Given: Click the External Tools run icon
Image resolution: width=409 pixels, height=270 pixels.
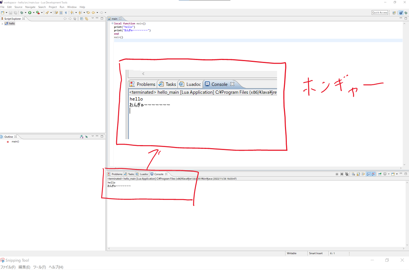Looking at the screenshot, I should 38,12.
